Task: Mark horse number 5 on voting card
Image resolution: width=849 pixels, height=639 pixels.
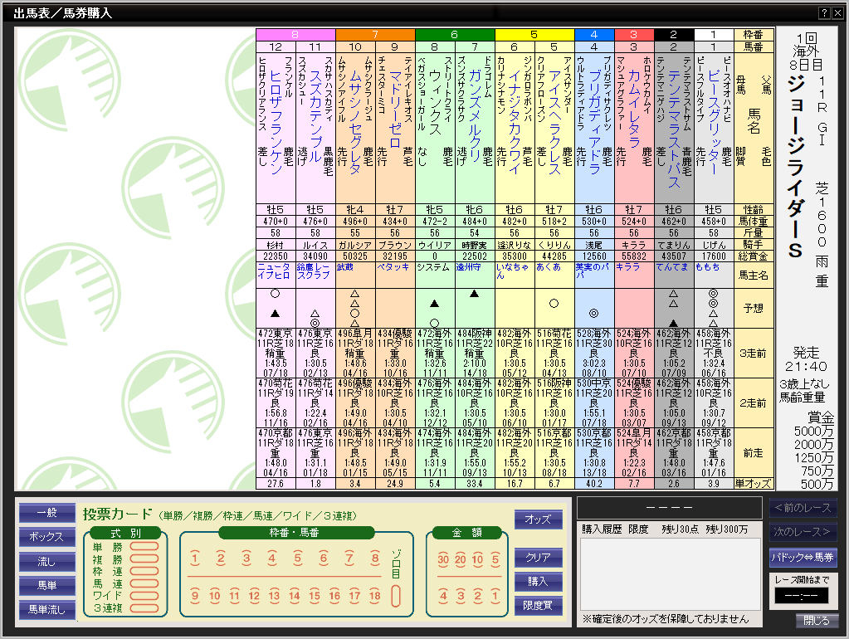Action: point(297,559)
